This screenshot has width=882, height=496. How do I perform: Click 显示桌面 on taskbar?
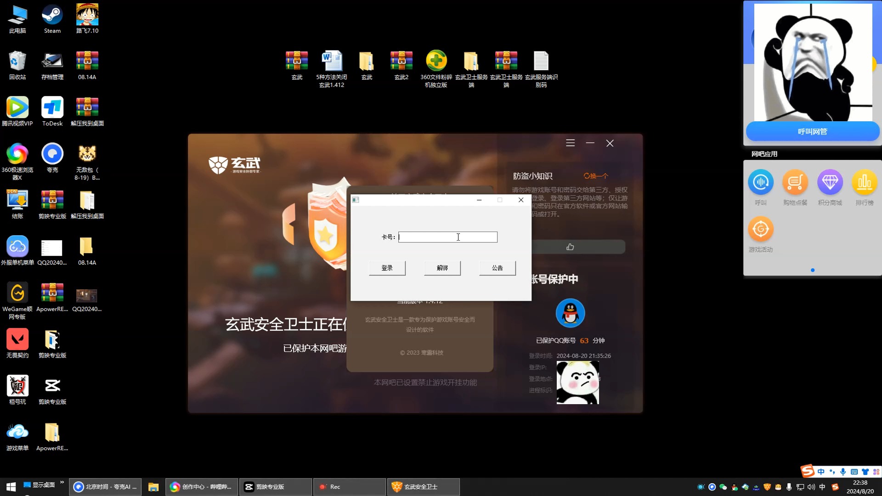[x=39, y=485]
